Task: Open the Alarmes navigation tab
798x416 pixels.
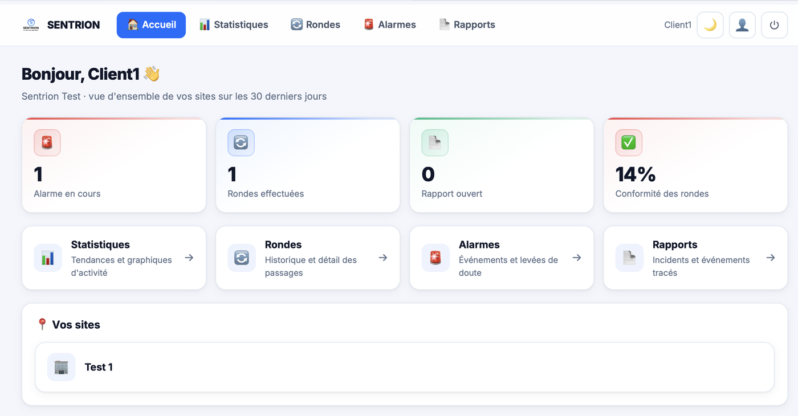Action: coord(390,25)
